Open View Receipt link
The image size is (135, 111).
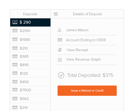pos(77,50)
